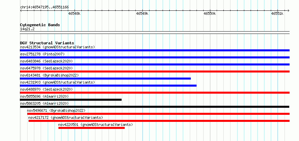Click the 14q21.2 cytogenetic band bar
The image size is (299, 141).
click(x=155, y=33)
